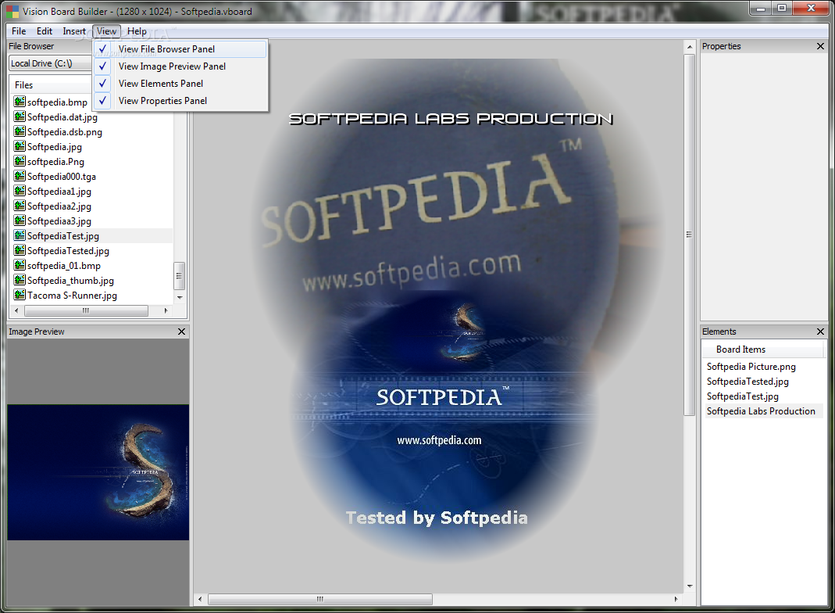The image size is (835, 613).
Task: Close the Elements panel
Action: pyautogui.click(x=820, y=332)
